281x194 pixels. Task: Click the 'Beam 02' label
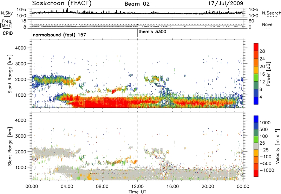(137, 4)
